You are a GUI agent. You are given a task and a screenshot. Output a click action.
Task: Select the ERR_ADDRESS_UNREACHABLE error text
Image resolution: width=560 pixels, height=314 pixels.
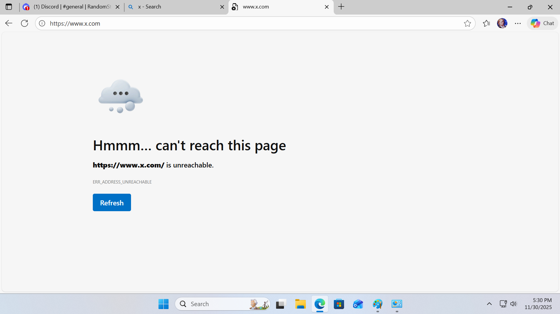click(122, 182)
